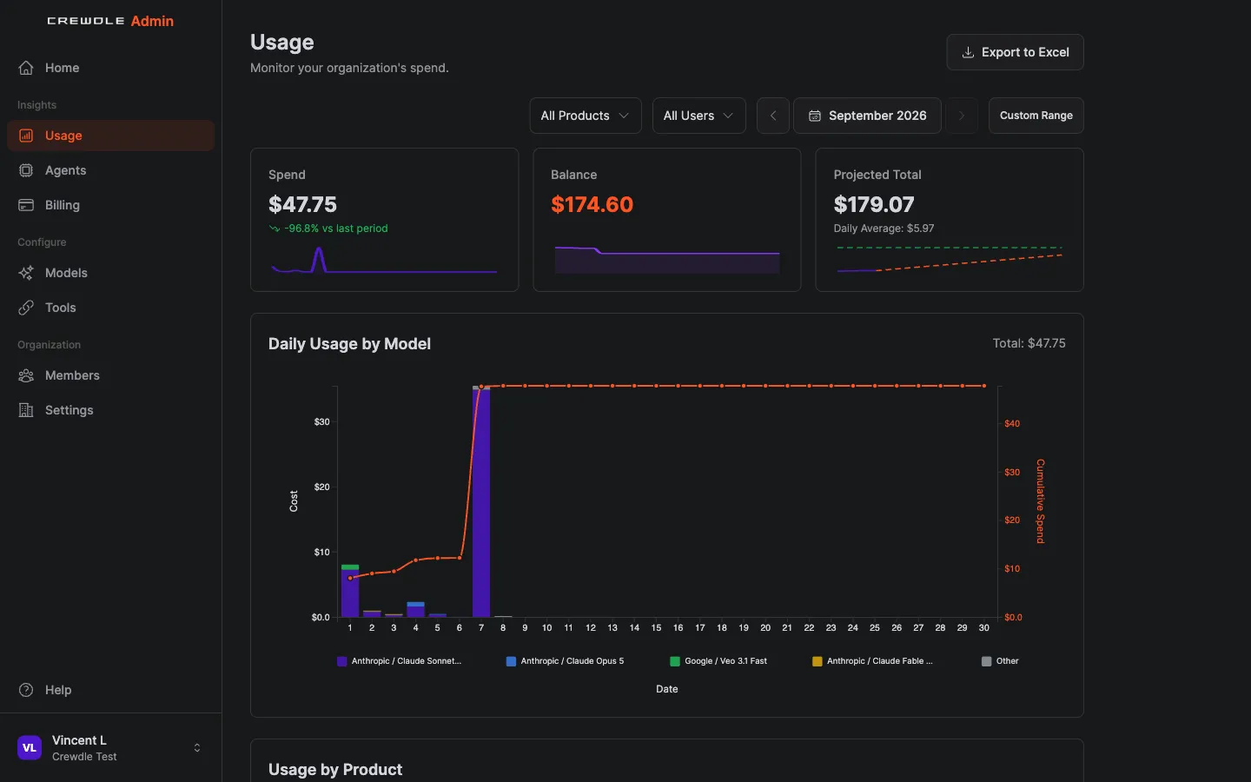Viewport: 1251px width, 782px height.
Task: Open Help link in the sidebar
Action: point(110,690)
